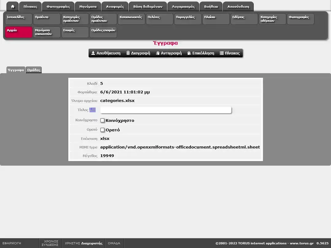The width and height of the screenshot is (331, 248).
Task: Click the Save (Αποθήκευση) download icon
Action: pos(93,53)
